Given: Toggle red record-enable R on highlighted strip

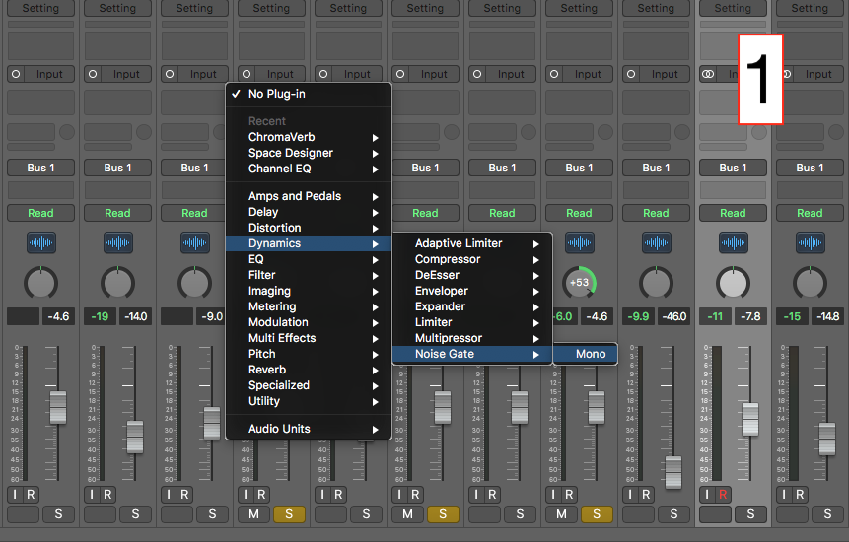Looking at the screenshot, I should coord(723,495).
